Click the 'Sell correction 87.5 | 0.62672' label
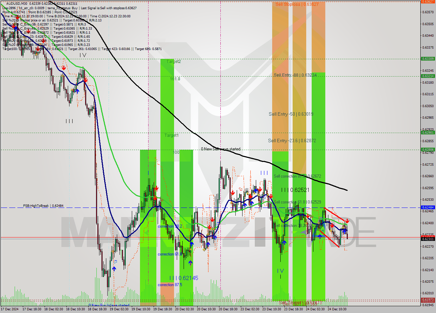 point(297,176)
